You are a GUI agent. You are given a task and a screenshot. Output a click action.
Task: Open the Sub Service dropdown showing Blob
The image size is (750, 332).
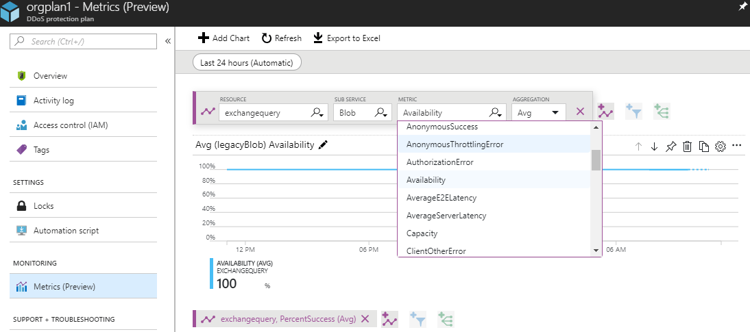[x=361, y=113]
